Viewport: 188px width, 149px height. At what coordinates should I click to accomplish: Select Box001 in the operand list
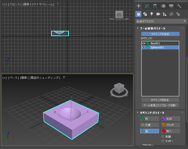click(x=160, y=43)
